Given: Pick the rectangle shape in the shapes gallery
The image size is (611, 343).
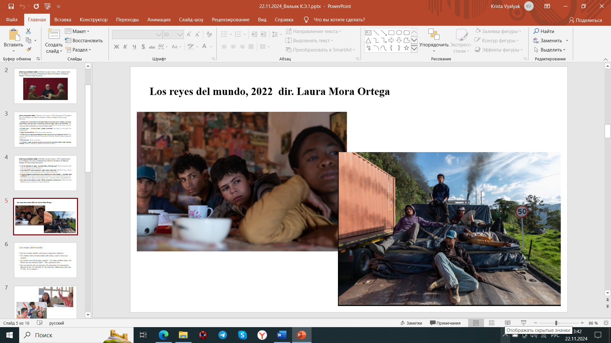Looking at the screenshot, I should pyautogui.click(x=391, y=33).
